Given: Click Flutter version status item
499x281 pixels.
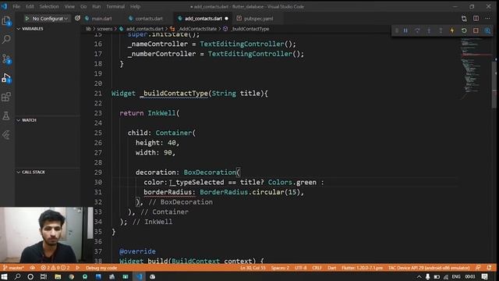Looking at the screenshot, I should coord(362,268).
